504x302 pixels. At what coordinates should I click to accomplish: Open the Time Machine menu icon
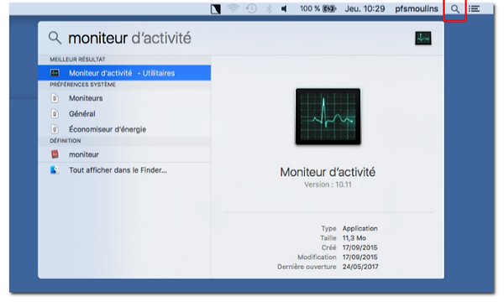coord(251,8)
